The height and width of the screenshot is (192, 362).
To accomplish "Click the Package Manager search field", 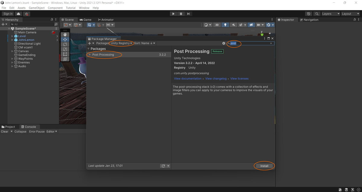I will tap(250, 43).
